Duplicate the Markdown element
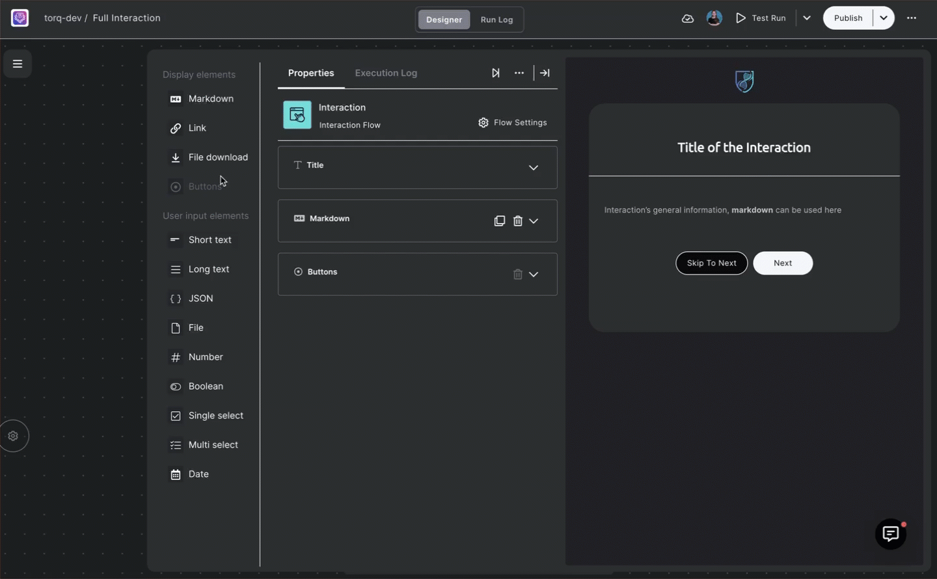The image size is (937, 579). tap(499, 221)
